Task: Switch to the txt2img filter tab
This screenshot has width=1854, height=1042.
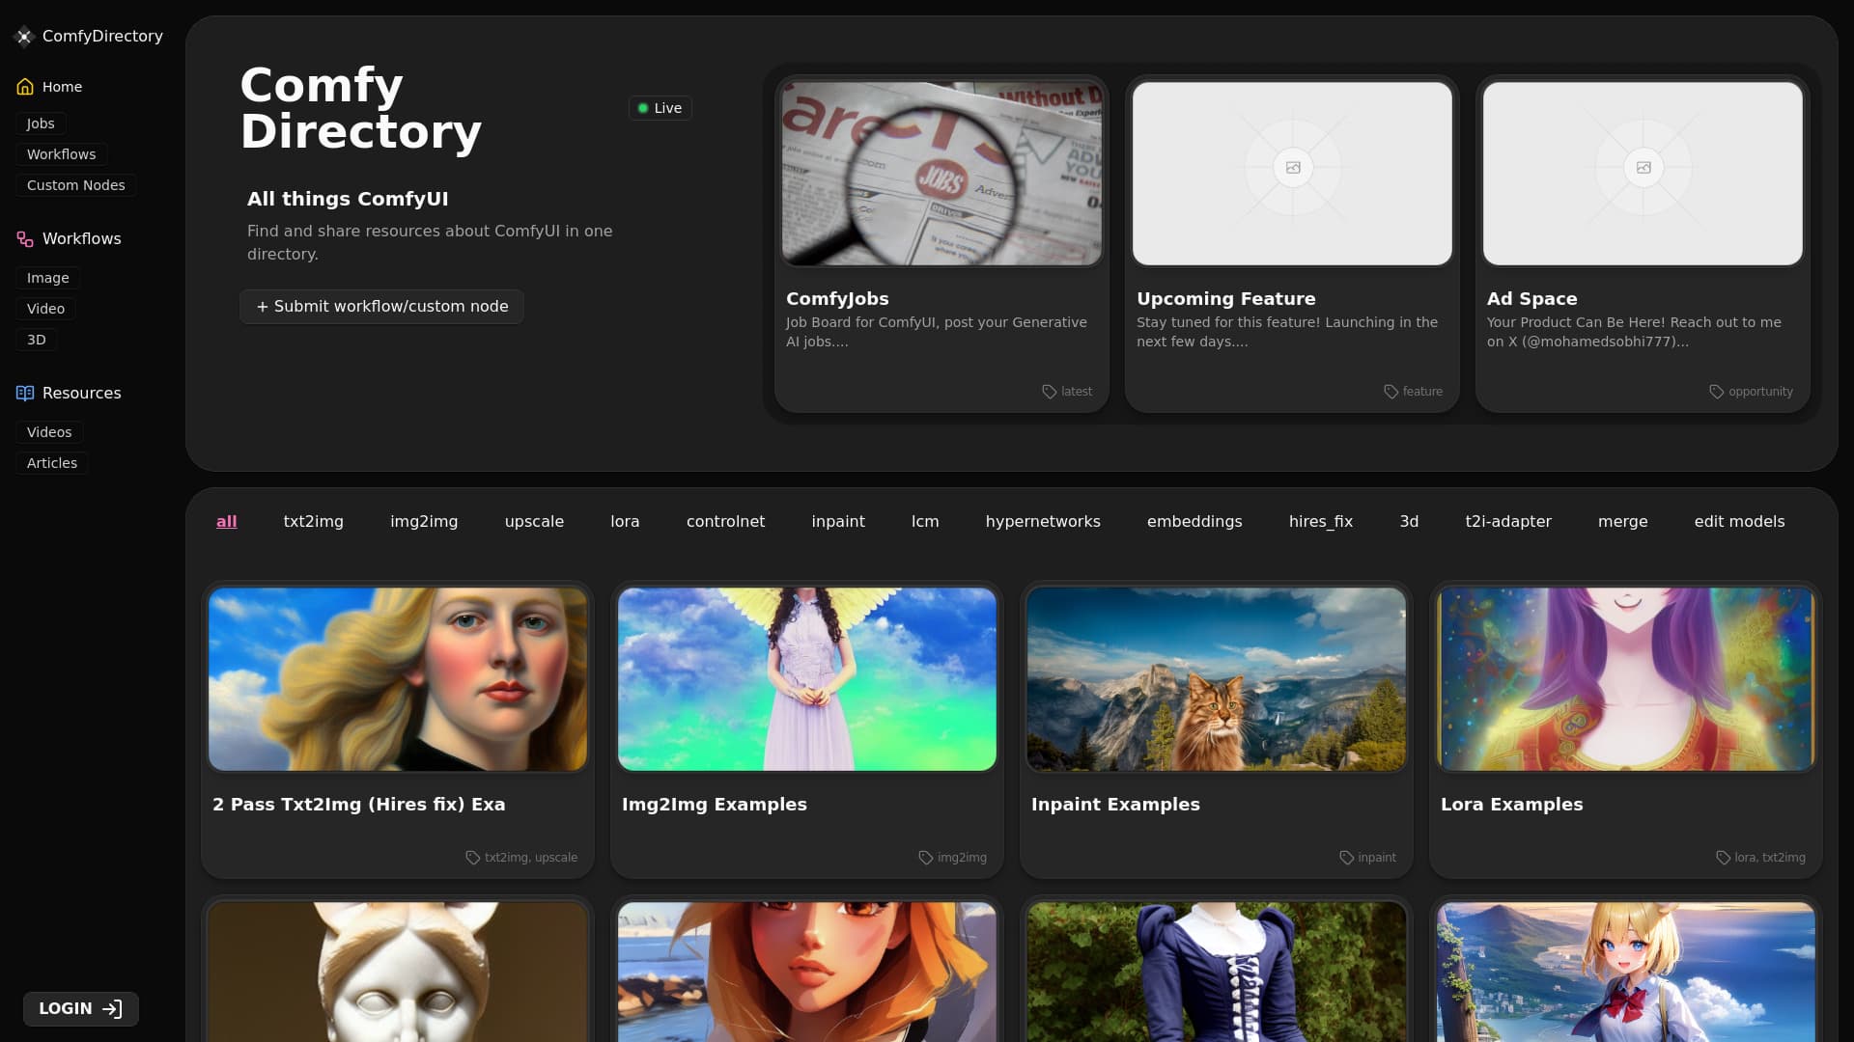Action: coord(313,522)
